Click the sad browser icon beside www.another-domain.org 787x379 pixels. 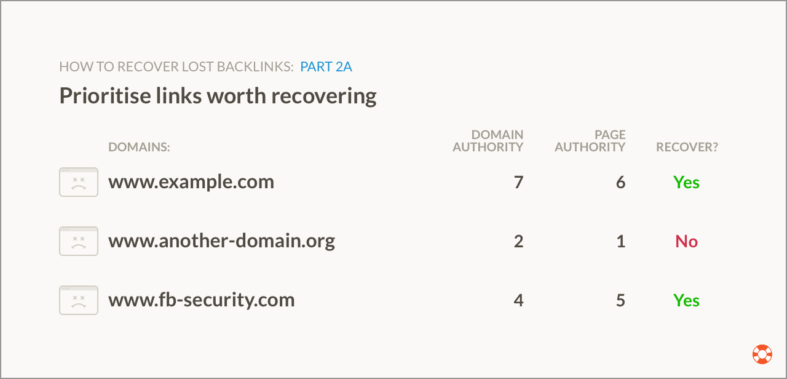click(79, 241)
